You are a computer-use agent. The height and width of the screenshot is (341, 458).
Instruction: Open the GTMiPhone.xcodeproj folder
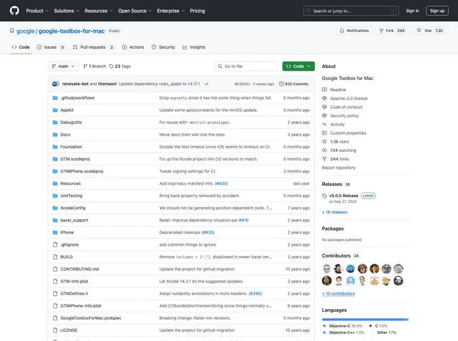[82, 171]
